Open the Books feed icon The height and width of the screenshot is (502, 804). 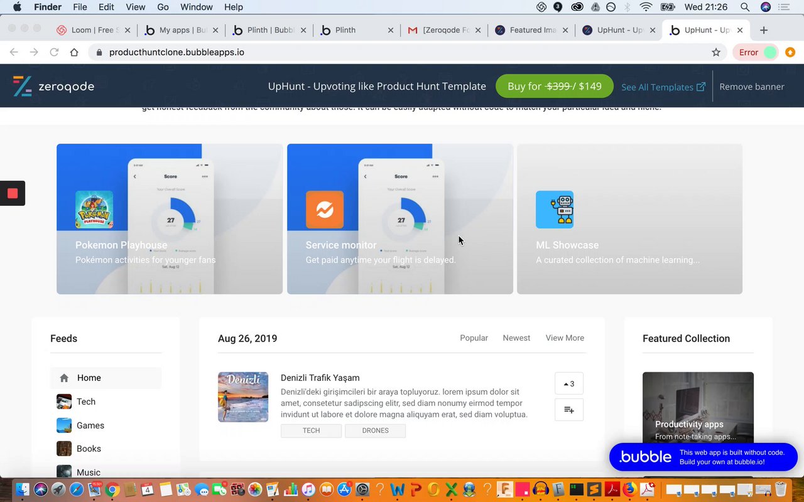[x=64, y=449]
